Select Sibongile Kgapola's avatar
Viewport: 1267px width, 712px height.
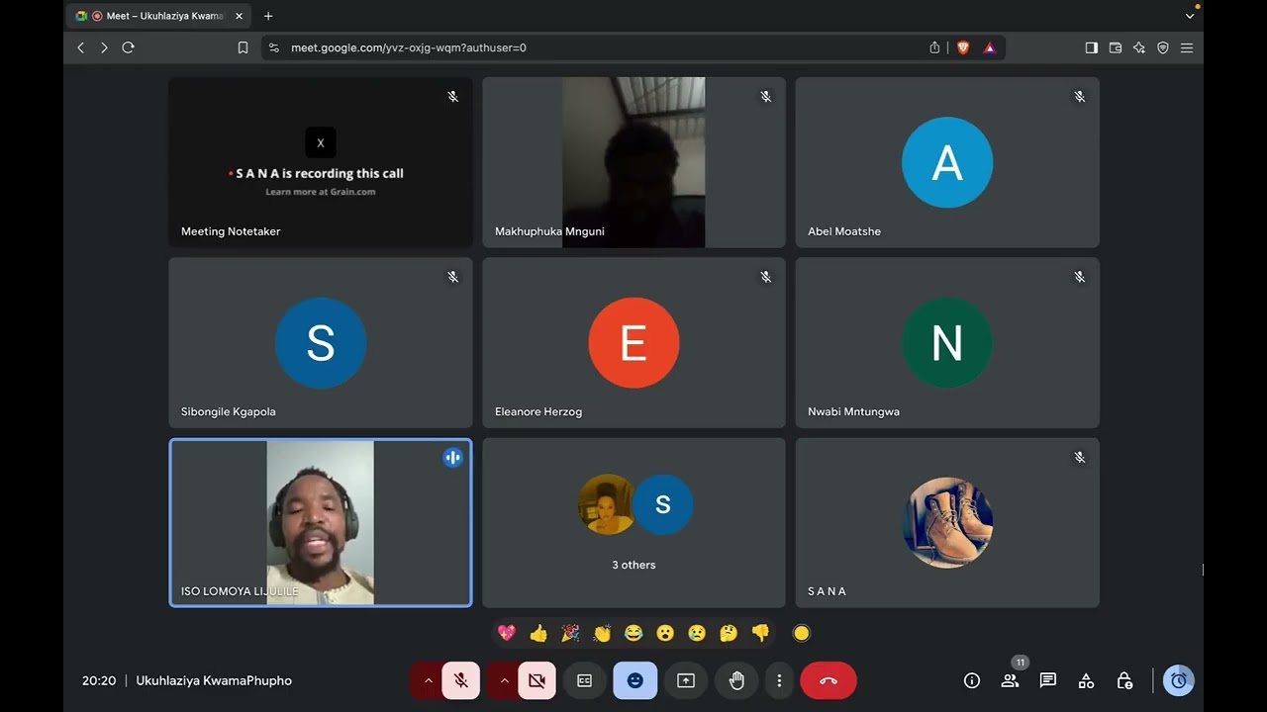[321, 342]
